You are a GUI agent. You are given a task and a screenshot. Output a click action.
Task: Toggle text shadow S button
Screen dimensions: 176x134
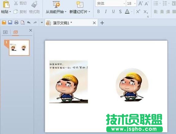click(x=120, y=11)
